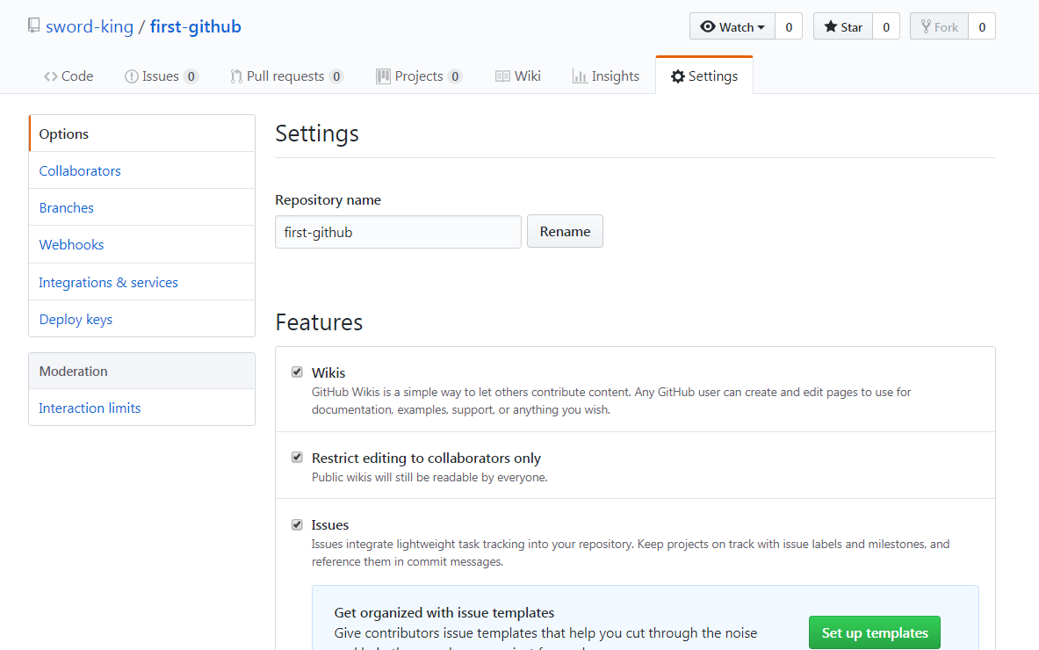
Task: Click the Rename button
Action: coord(565,231)
